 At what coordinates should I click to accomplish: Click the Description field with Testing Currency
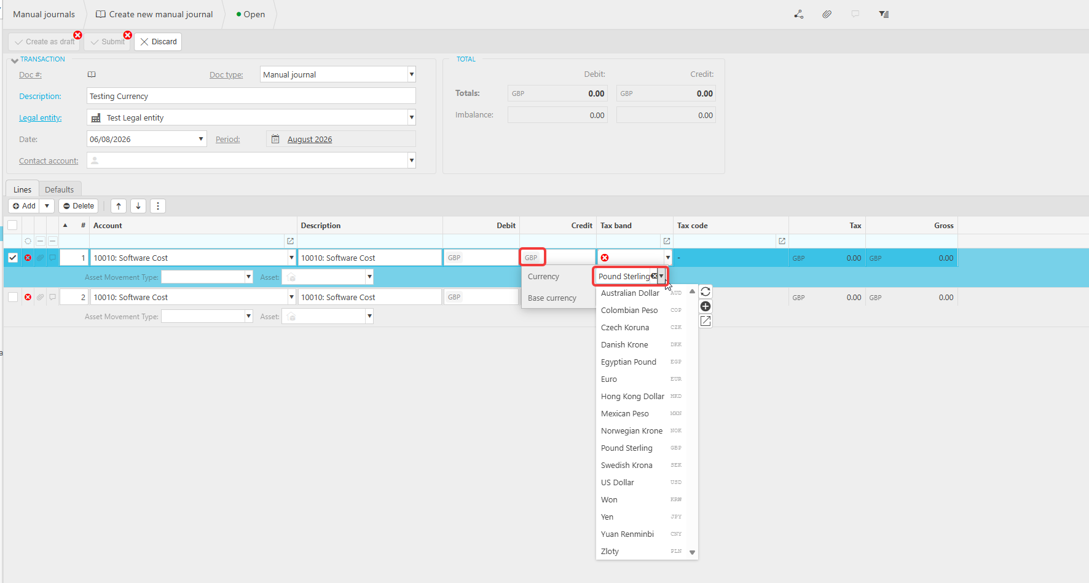pyautogui.click(x=251, y=96)
